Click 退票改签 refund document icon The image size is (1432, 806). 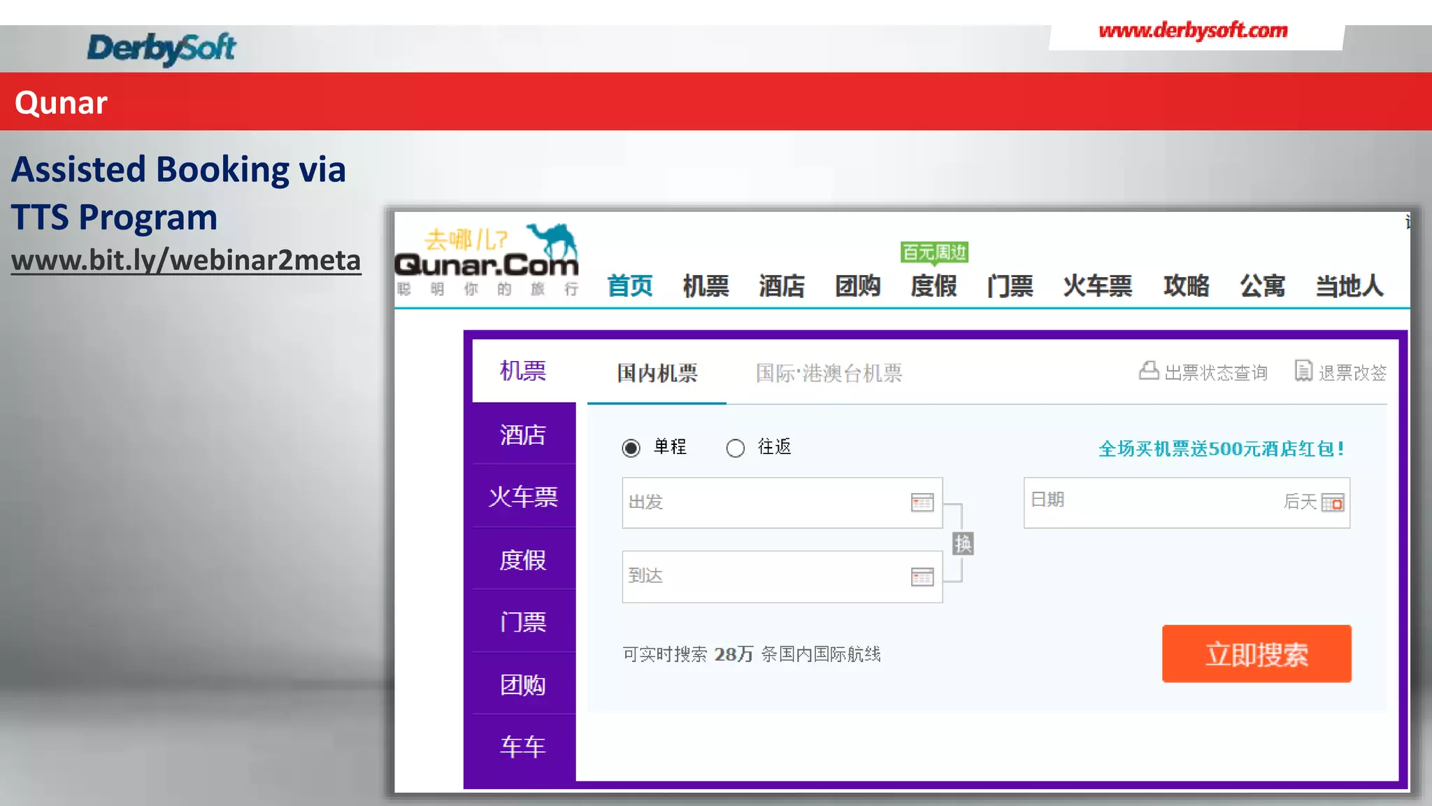point(1303,371)
